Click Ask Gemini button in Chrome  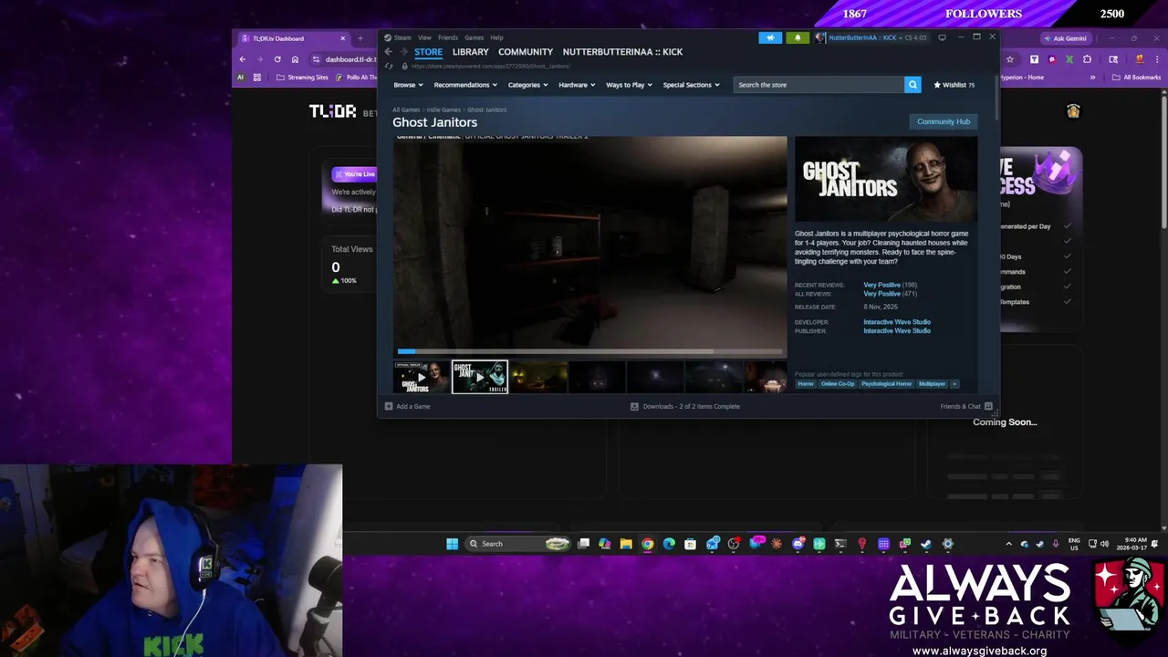1066,38
